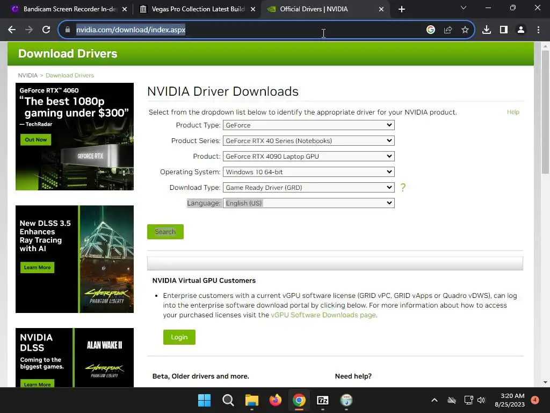The image size is (550, 413).
Task: Close the Vegas Pro Collection tab
Action: point(253,9)
